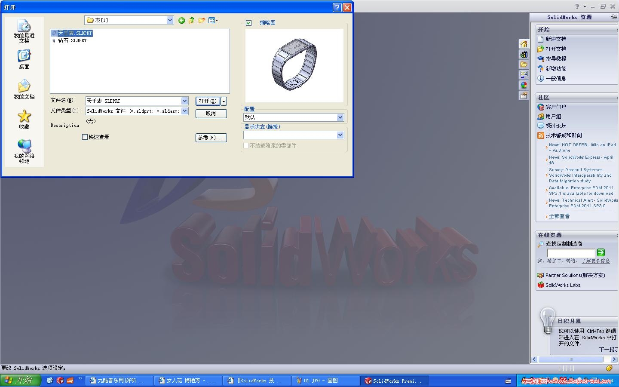This screenshot has width=619, height=387.
Task: Expand the 配置 configuration dropdown
Action: tap(340, 117)
